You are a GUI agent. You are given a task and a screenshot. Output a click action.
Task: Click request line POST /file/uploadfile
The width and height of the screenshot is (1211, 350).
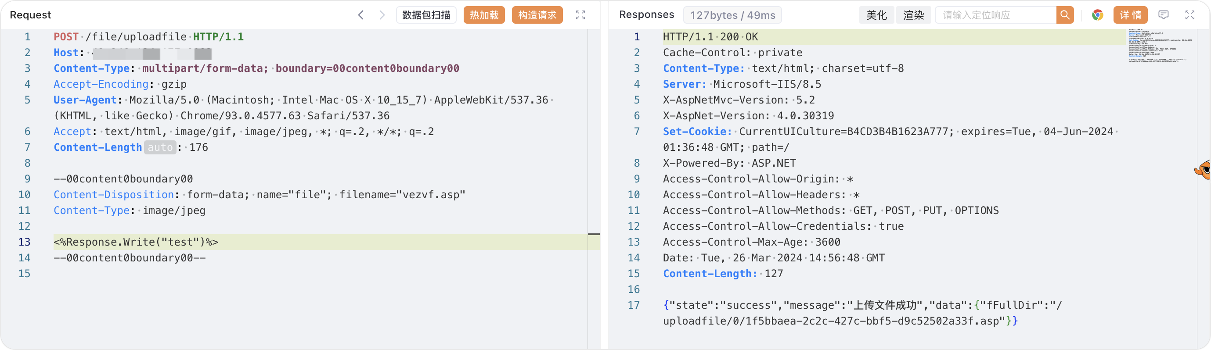[x=148, y=37]
